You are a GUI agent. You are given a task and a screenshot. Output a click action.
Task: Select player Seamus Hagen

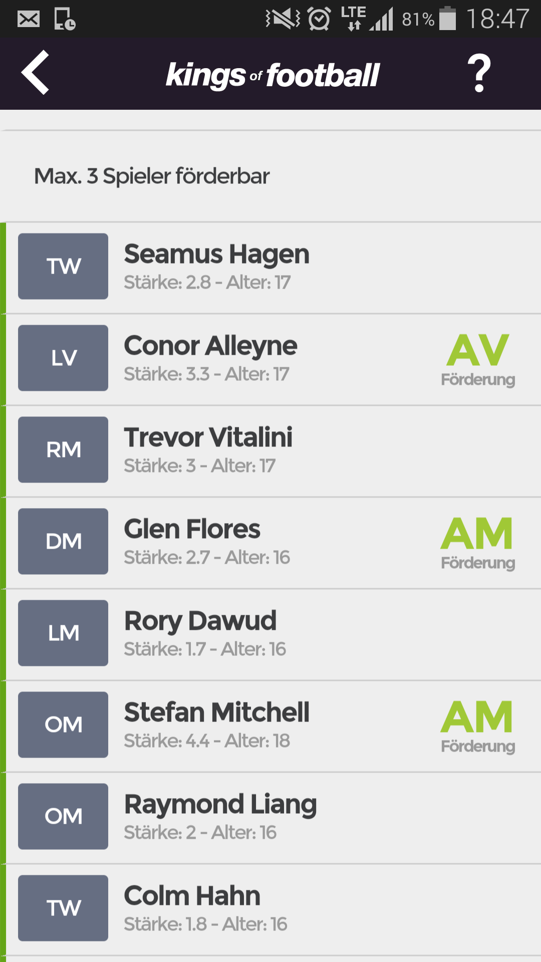tap(270, 268)
